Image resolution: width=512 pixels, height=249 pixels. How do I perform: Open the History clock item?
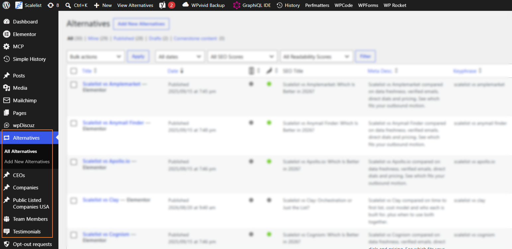[288, 5]
